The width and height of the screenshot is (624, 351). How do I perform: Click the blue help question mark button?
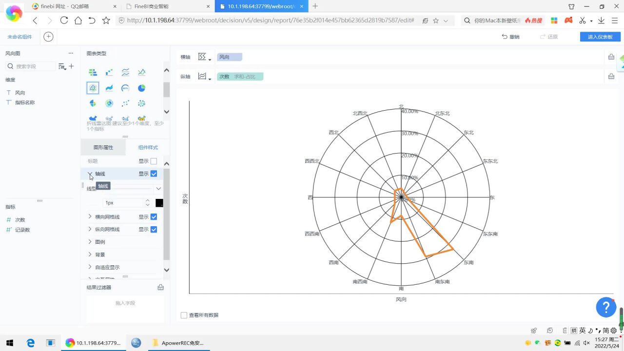(606, 307)
